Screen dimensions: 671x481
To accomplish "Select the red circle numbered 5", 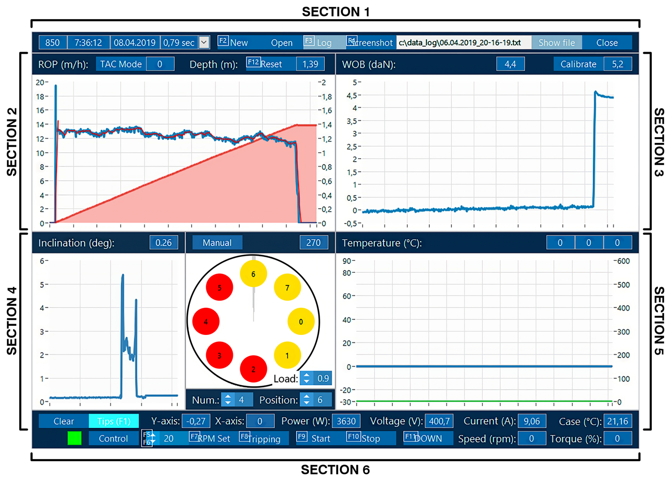I will pyautogui.click(x=219, y=287).
